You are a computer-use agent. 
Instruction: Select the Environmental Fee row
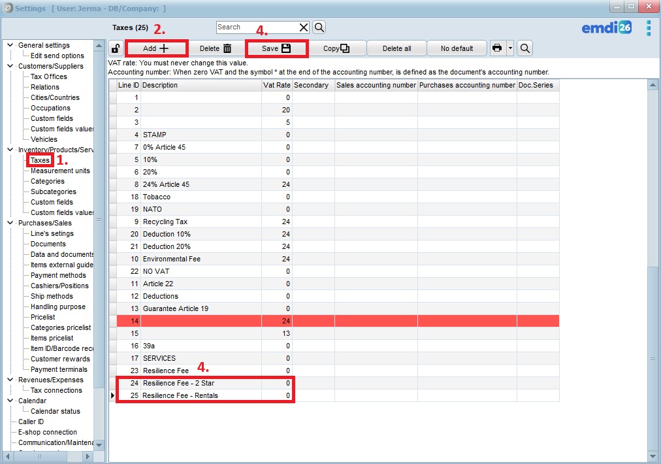(338, 259)
